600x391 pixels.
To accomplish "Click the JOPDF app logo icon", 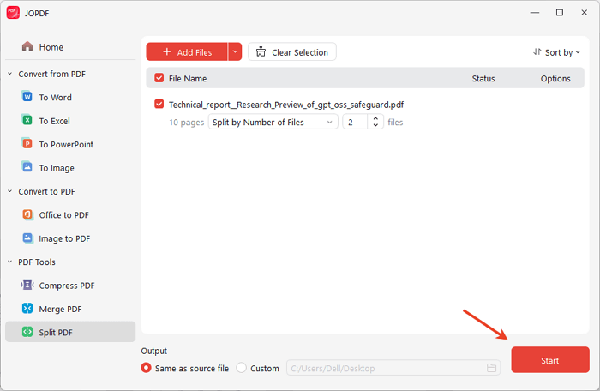I will pyautogui.click(x=13, y=13).
